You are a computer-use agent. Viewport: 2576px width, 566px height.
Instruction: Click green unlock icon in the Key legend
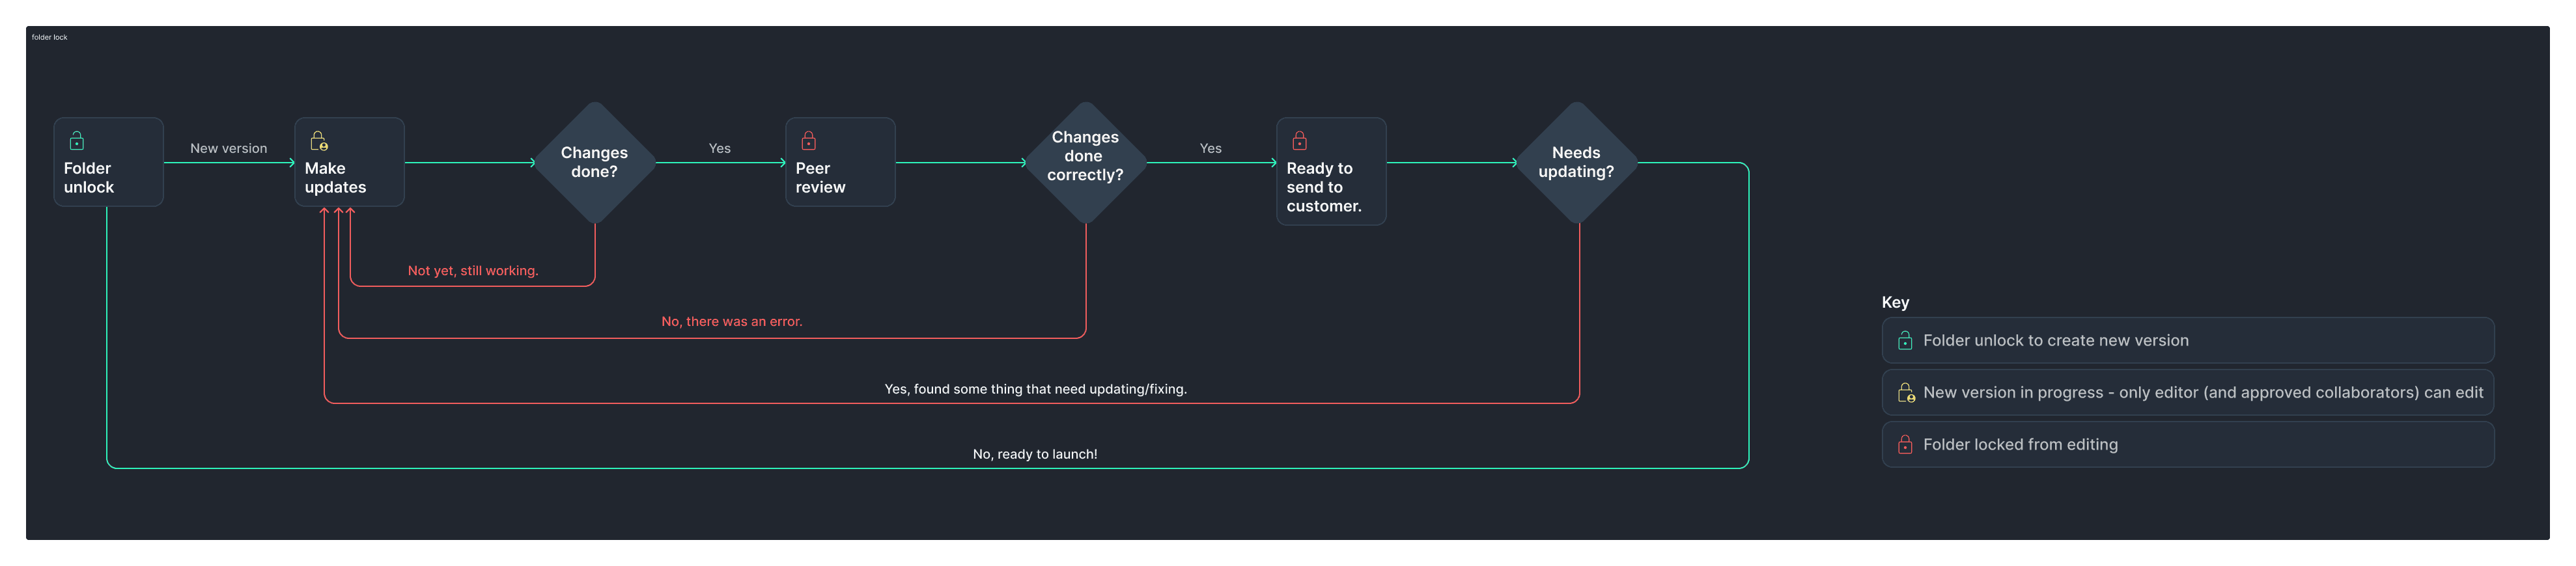(x=1906, y=340)
